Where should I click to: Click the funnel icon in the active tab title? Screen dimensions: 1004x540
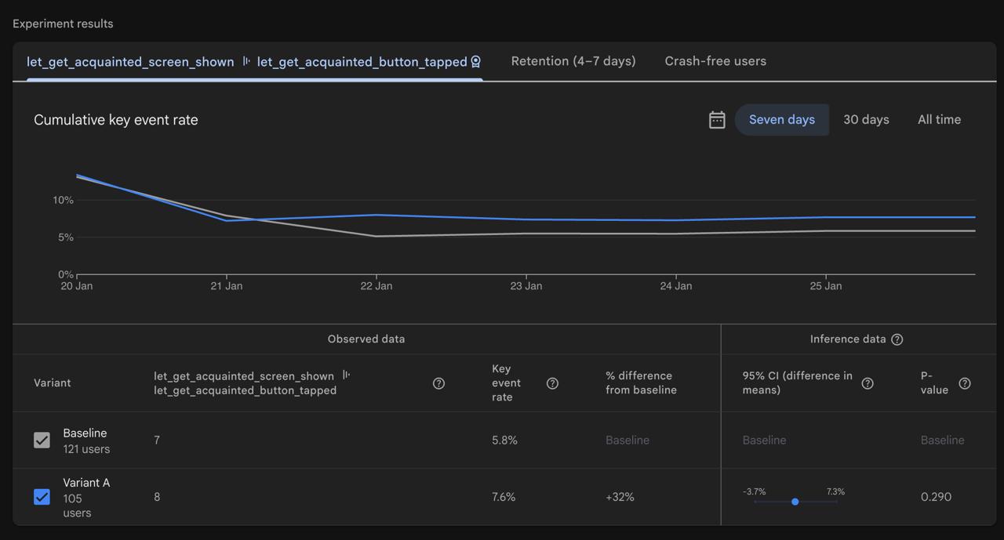tap(246, 61)
